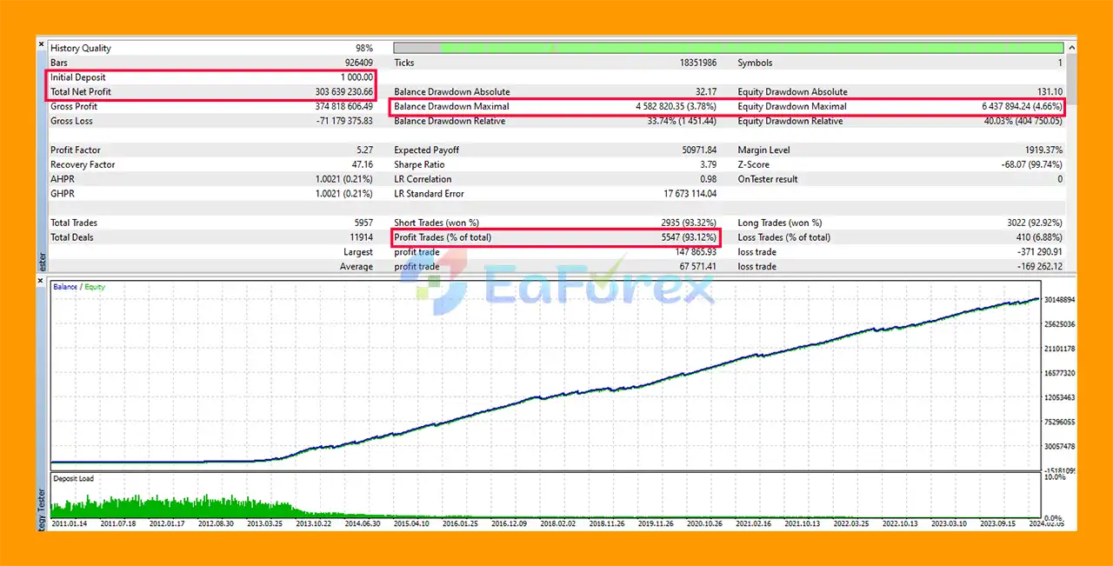Image resolution: width=1113 pixels, height=566 pixels.
Task: Click the History Quality progress bar
Action: [728, 49]
